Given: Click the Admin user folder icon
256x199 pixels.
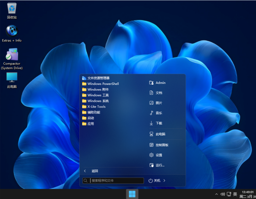Looking at the screenshot, I should tap(151, 83).
